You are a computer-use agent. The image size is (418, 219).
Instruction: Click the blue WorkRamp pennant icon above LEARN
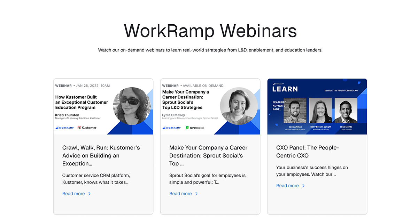click(274, 84)
